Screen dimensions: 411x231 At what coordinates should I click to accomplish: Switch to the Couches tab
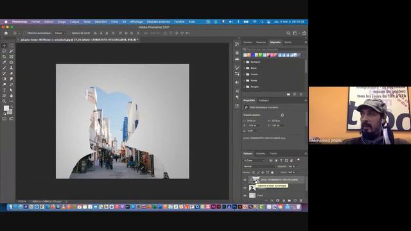click(261, 153)
